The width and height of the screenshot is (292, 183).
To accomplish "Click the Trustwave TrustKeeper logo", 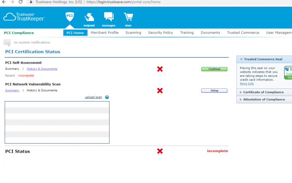I will (24, 17).
